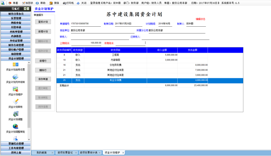The width and height of the screenshot is (271, 156).
Task: Expand 资料上报 navigation group
Action: [x=16, y=153]
